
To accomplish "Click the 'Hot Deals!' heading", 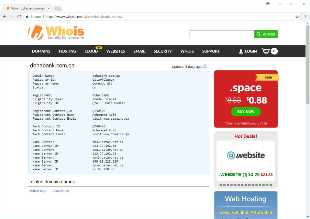I will coord(246,136).
